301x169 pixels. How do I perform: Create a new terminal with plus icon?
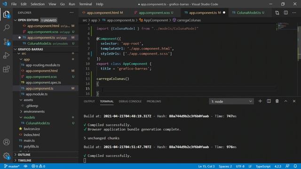point(260,101)
